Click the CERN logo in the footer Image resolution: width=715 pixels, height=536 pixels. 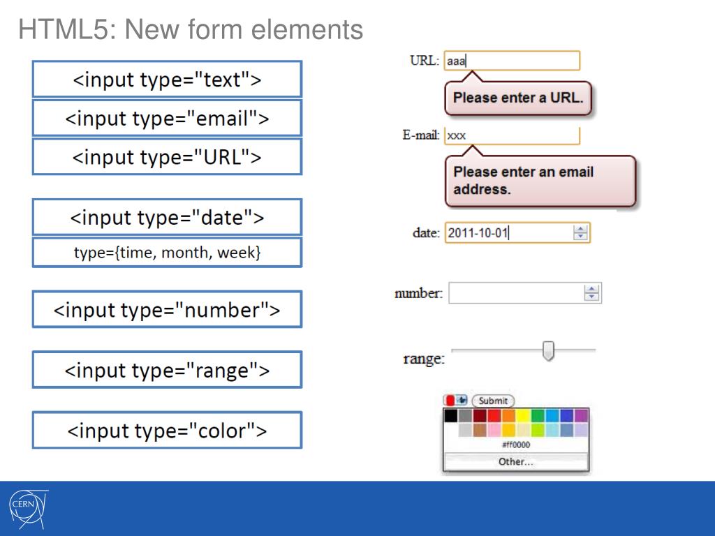click(x=28, y=509)
